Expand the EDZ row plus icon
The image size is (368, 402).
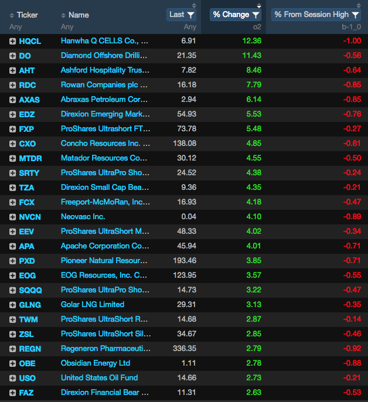(x=12, y=114)
